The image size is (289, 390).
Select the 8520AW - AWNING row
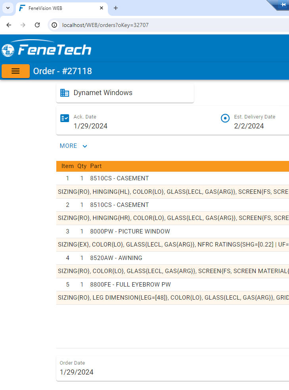coord(116,258)
